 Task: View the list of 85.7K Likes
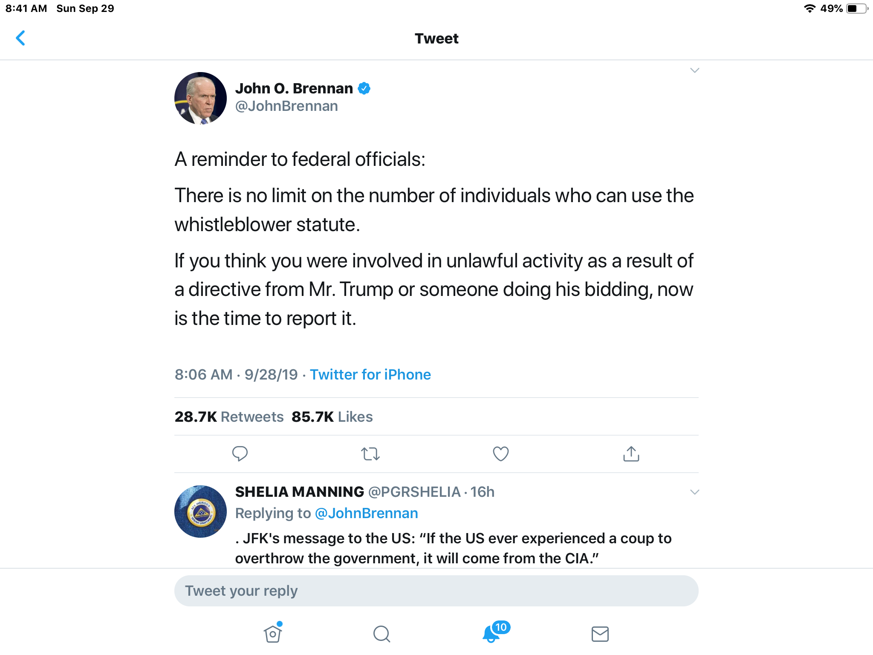332,417
